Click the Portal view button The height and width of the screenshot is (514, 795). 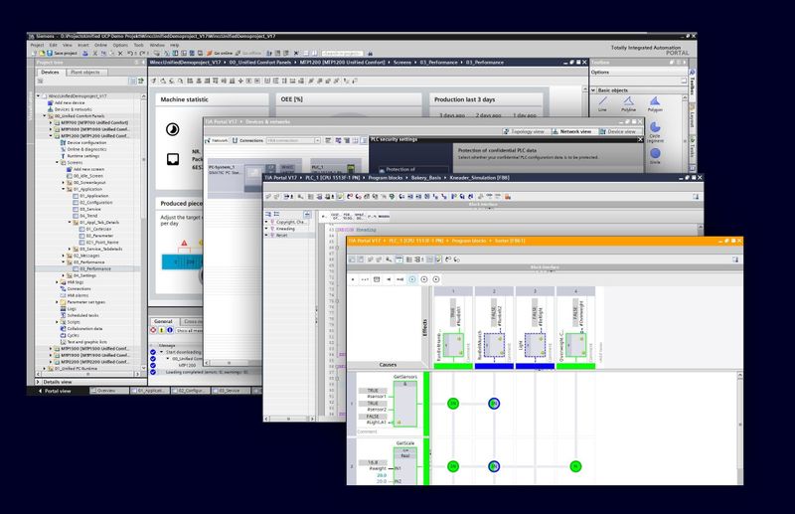click(55, 391)
